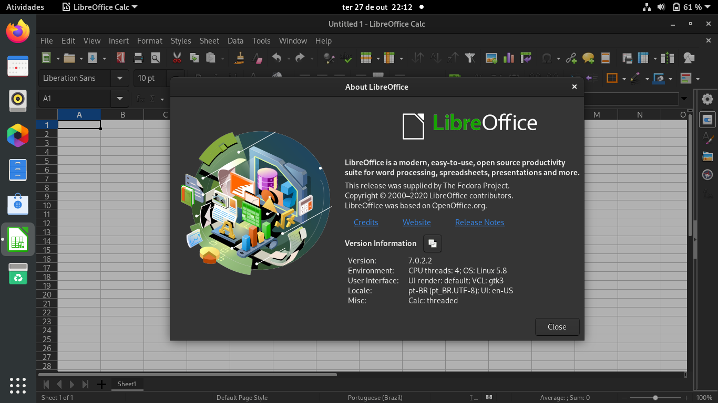Click the Define Print Area icon
The width and height of the screenshot is (718, 403).
click(627, 58)
